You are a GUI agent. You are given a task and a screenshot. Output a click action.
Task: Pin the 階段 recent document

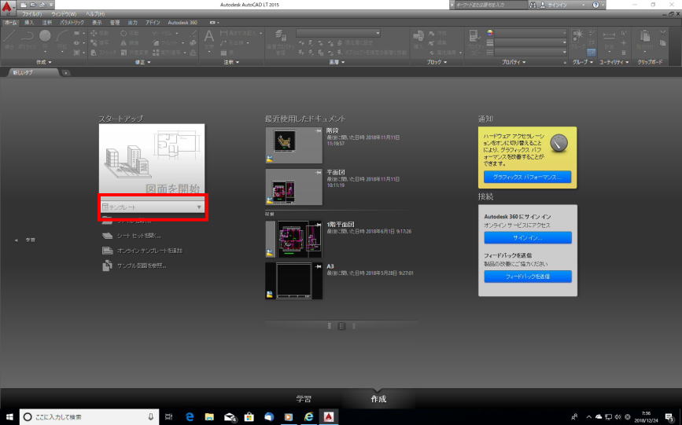click(319, 131)
